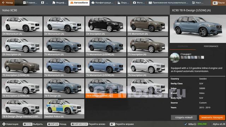This screenshot has width=226, height=127.
Task: Click the cloud icon on the Окружение tab
Action: click(x=119, y=3)
